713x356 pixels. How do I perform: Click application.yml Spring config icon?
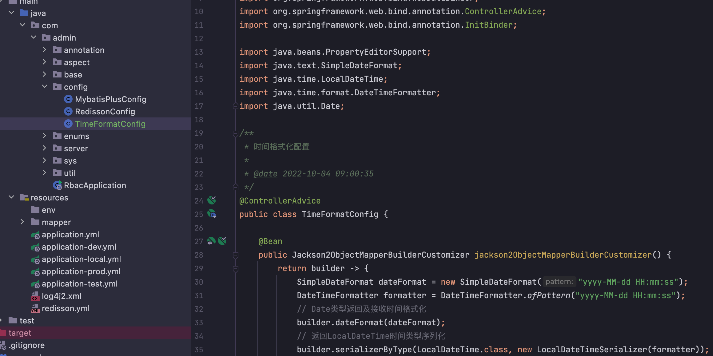coord(35,235)
